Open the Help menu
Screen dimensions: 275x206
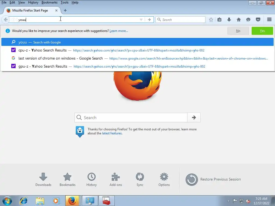click(x=75, y=2)
